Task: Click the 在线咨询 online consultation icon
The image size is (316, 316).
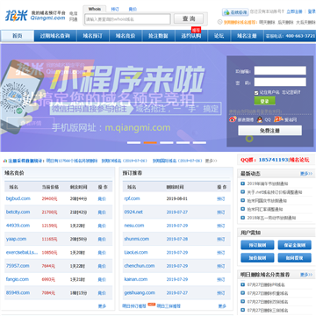Action: coord(235,12)
